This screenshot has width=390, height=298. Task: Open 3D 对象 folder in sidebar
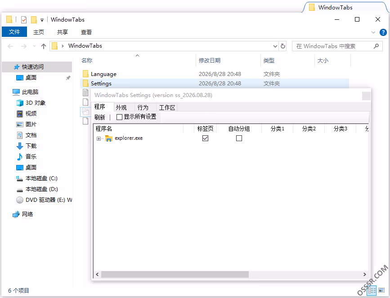point(36,103)
